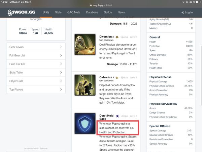This screenshot has width=202, height=152.
Task: Click the Don't Hold Back shield image
Action: coord(85,123)
